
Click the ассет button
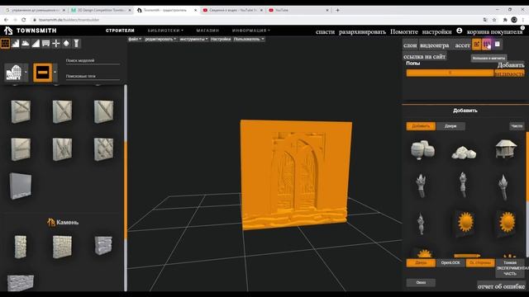pyautogui.click(x=462, y=45)
